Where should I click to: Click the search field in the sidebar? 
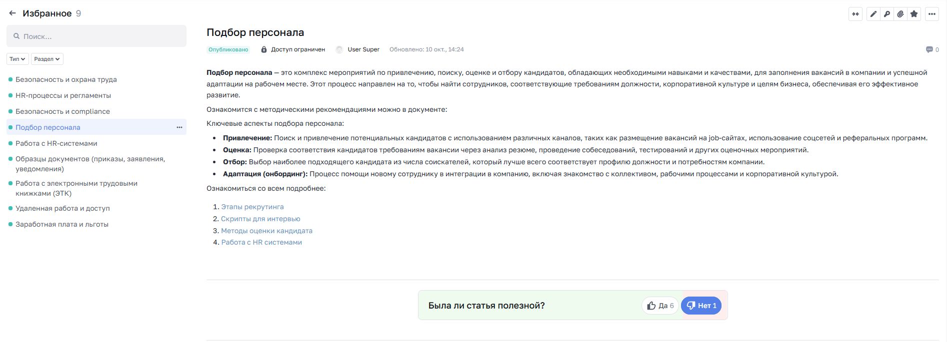tap(96, 36)
